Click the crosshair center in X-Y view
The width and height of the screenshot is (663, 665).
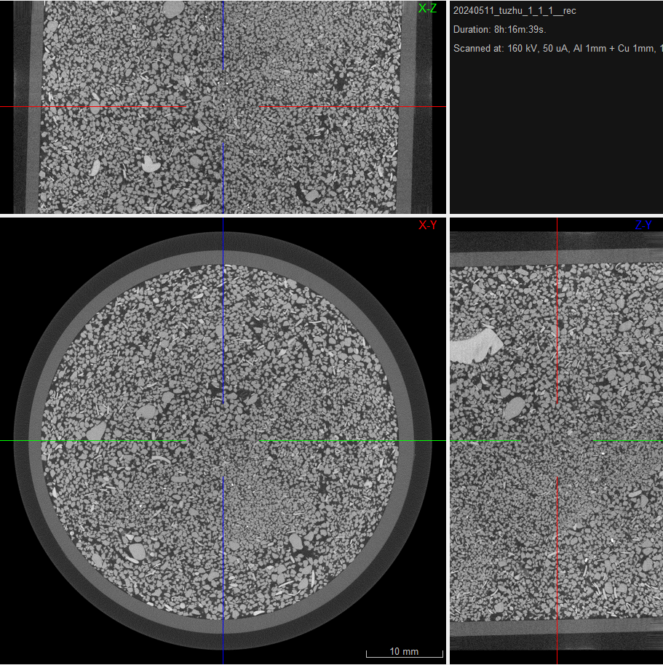click(x=223, y=440)
